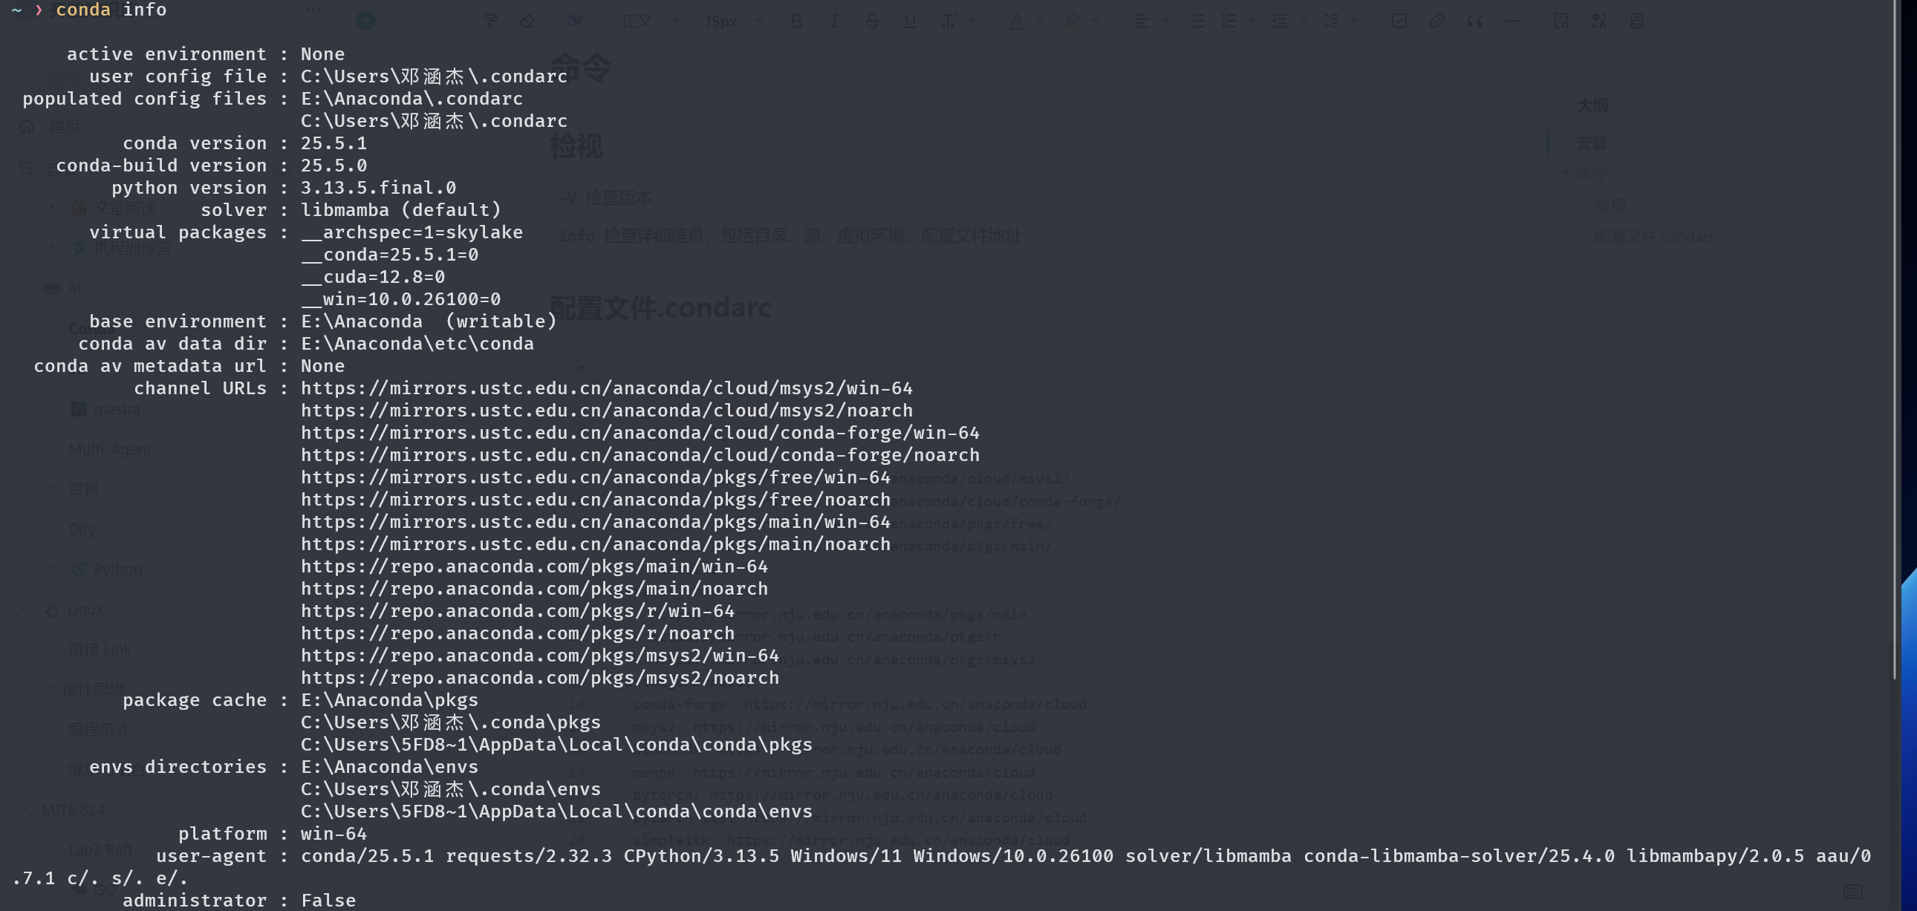This screenshot has width=1917, height=911.
Task: Insert a blockquote with the quote icon
Action: (x=1475, y=21)
